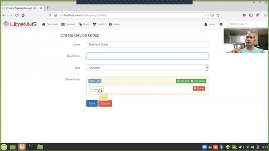This screenshot has height=151, width=269.
Task: Delete the current rule
Action: (x=199, y=89)
